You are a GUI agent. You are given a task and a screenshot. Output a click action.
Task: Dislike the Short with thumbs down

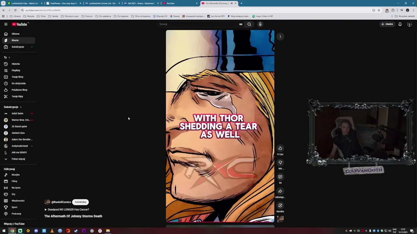[280, 162]
